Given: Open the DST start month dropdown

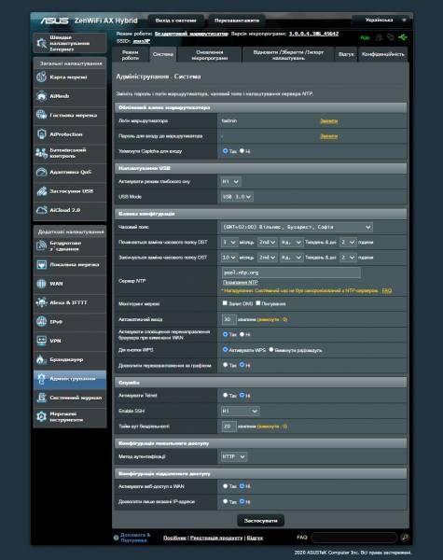Looking at the screenshot, I should click(x=228, y=243).
